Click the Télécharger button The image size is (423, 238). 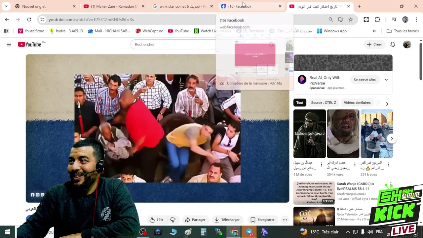click(227, 220)
